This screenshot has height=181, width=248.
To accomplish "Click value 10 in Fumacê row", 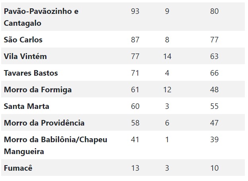I will [x=214, y=168].
